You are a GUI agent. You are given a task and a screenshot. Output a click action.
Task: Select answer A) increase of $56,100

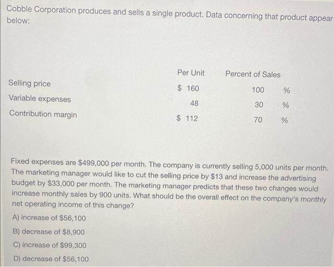pyautogui.click(x=49, y=218)
